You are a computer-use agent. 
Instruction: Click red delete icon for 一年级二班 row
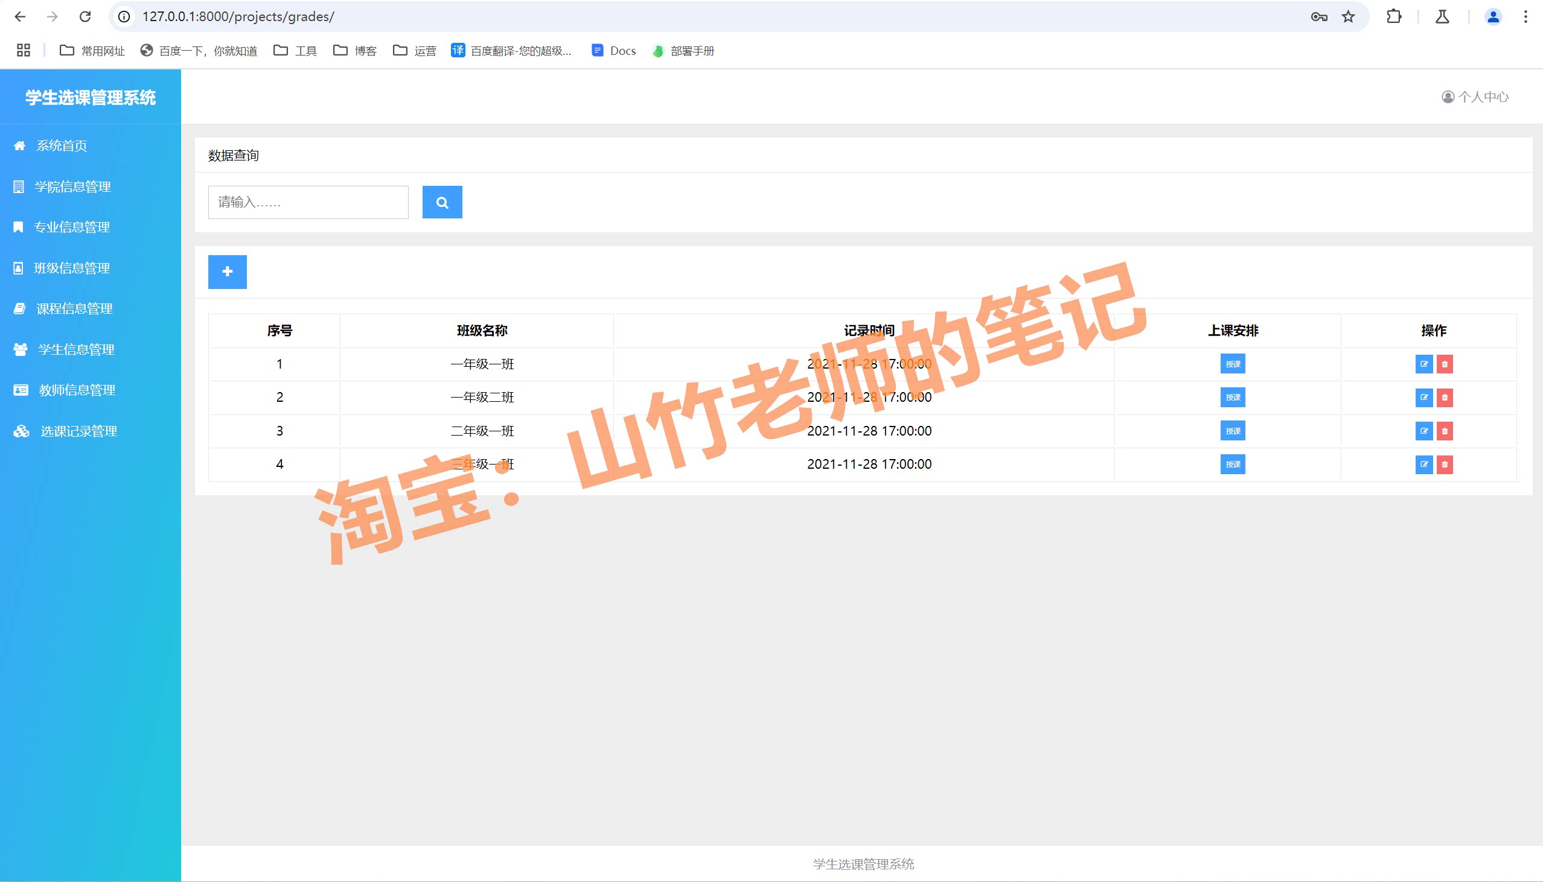1445,398
